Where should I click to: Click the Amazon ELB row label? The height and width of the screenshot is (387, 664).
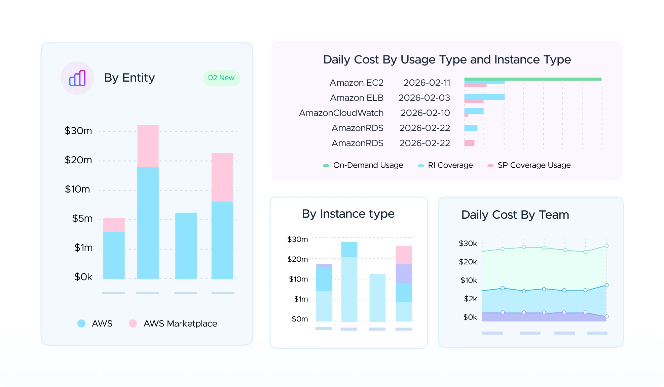click(x=357, y=98)
